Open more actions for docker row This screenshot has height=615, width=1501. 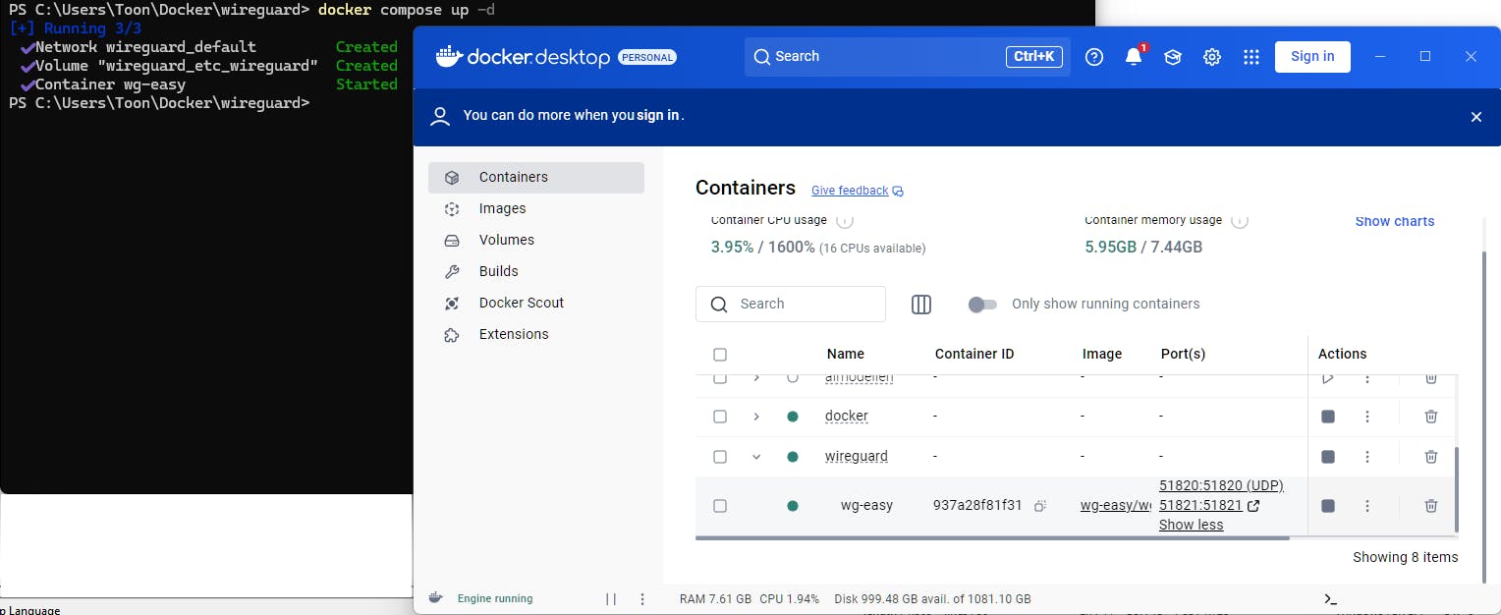(1366, 417)
